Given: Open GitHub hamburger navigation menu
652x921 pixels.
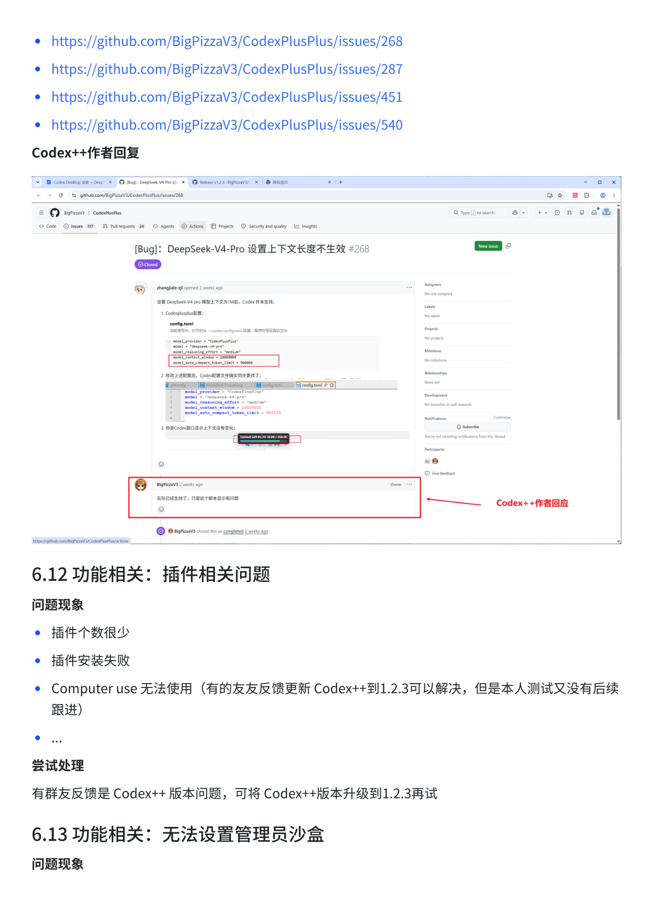Looking at the screenshot, I should point(41,213).
